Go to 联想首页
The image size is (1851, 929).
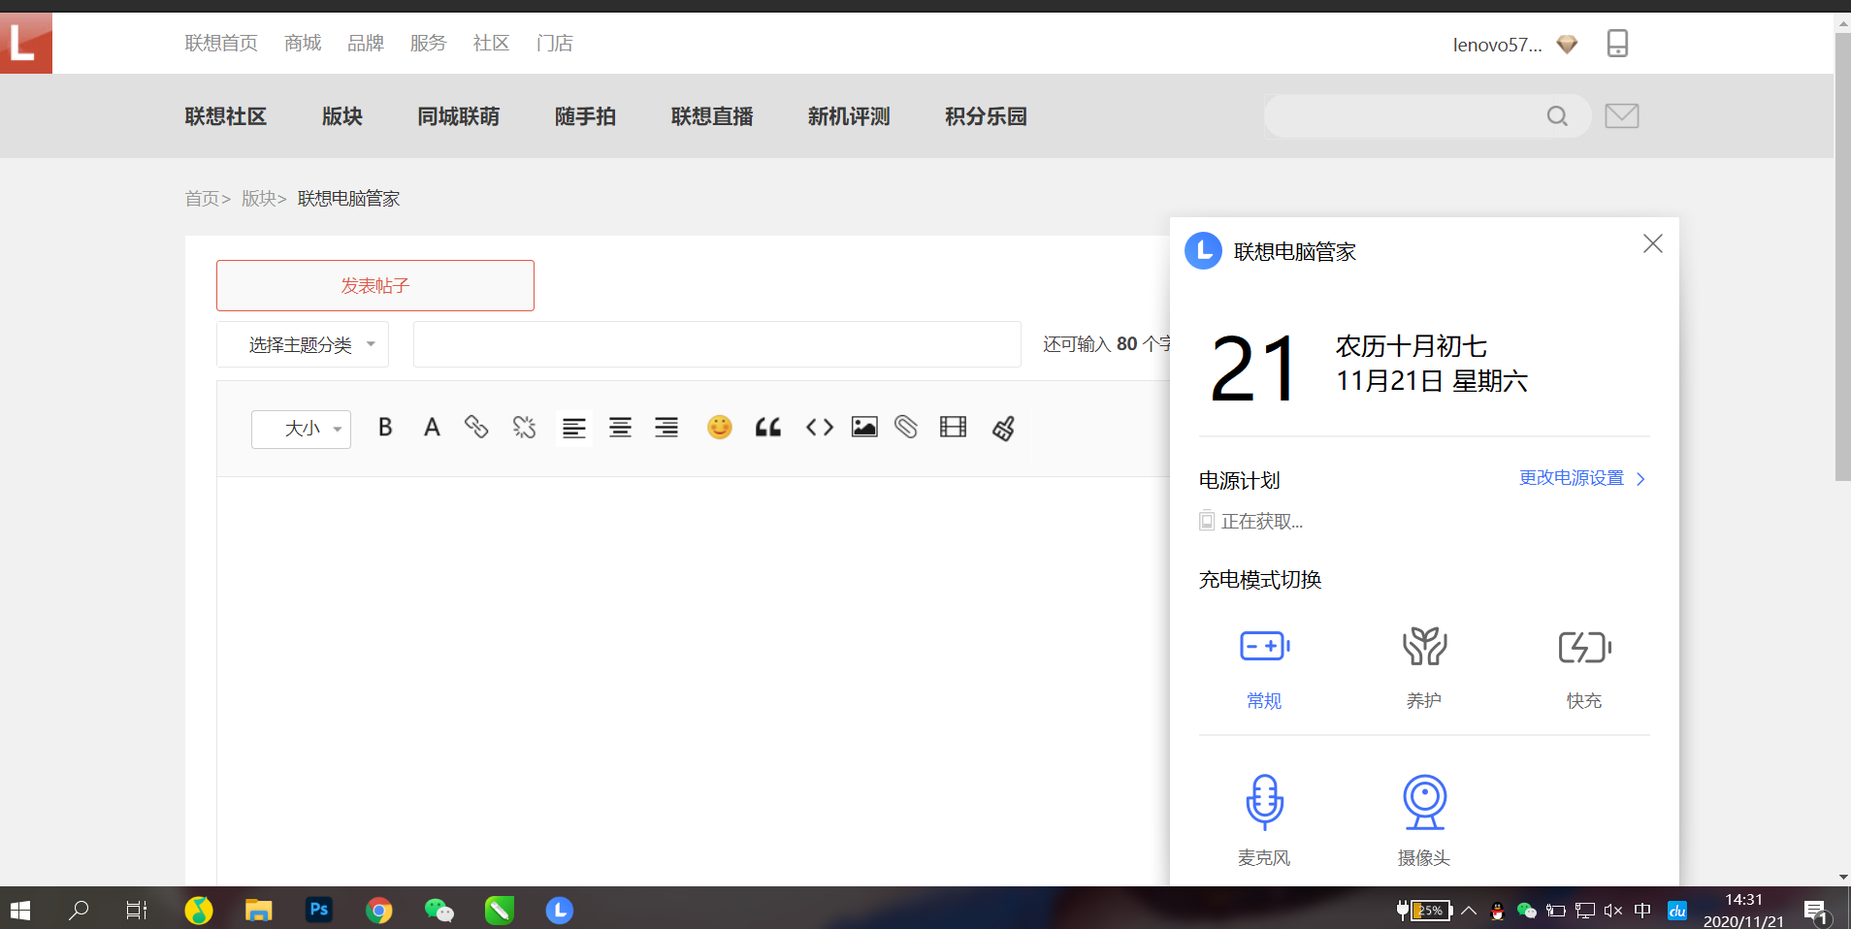[221, 43]
